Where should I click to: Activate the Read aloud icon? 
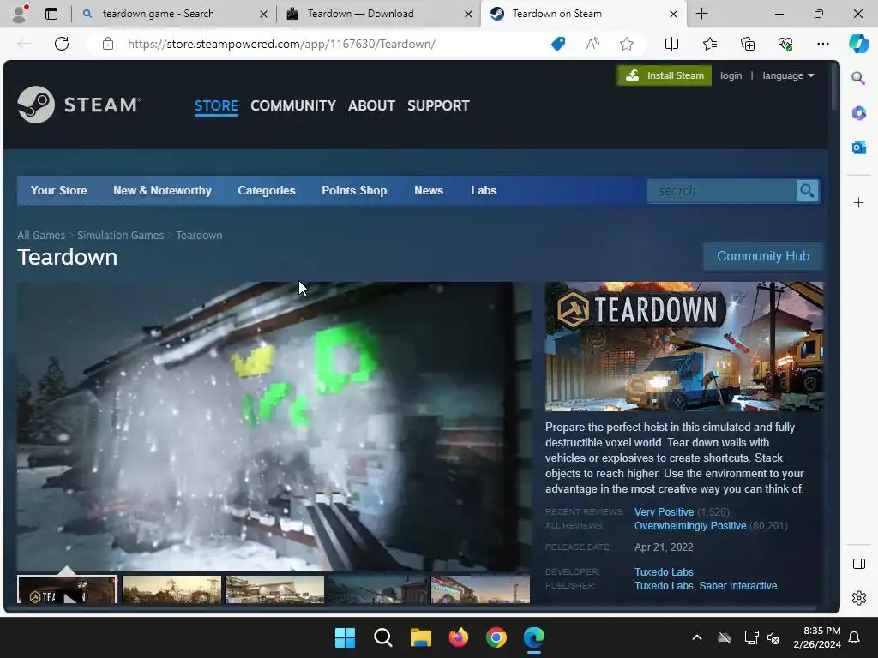coord(592,44)
